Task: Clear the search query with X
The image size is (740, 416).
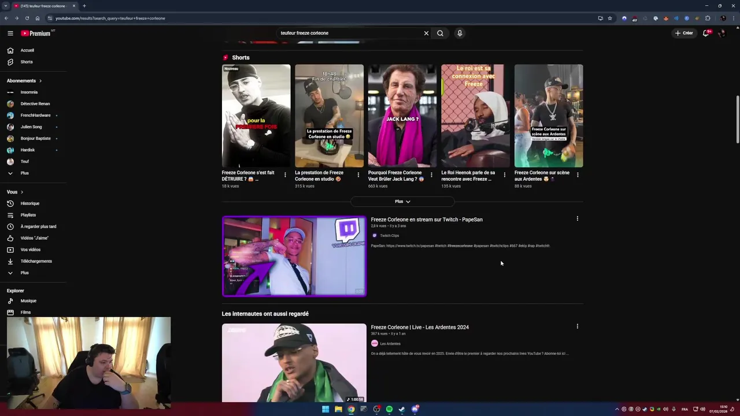Action: click(x=426, y=33)
